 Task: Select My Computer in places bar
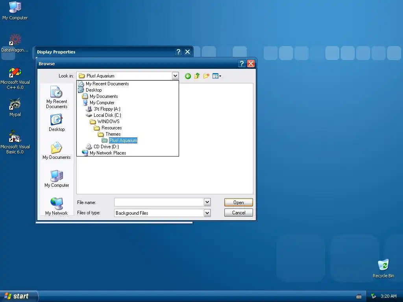[x=57, y=179]
